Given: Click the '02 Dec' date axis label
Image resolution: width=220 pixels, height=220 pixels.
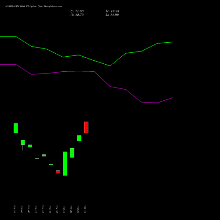Looking at the screenshot, I should click(x=71, y=209).
